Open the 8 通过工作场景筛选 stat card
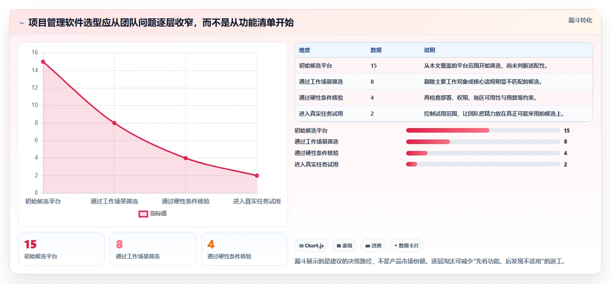611x284 pixels. 153,249
